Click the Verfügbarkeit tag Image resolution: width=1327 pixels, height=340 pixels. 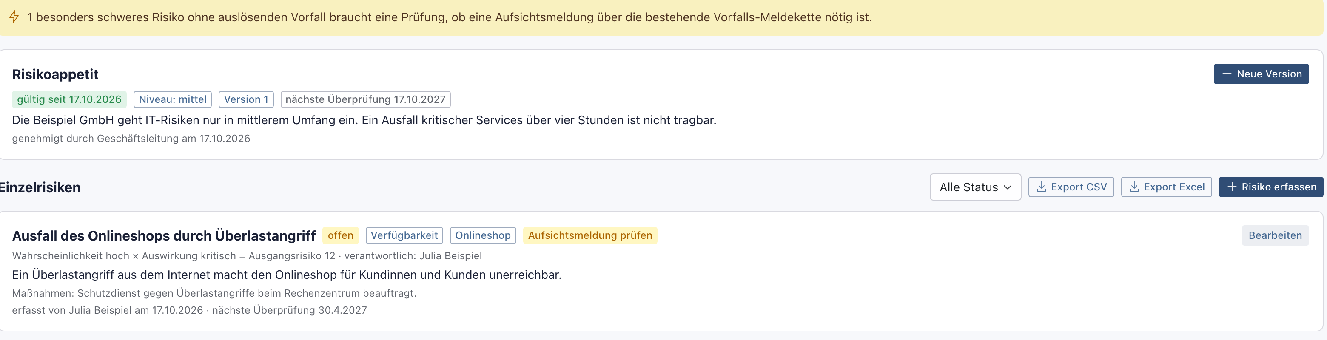click(x=404, y=235)
